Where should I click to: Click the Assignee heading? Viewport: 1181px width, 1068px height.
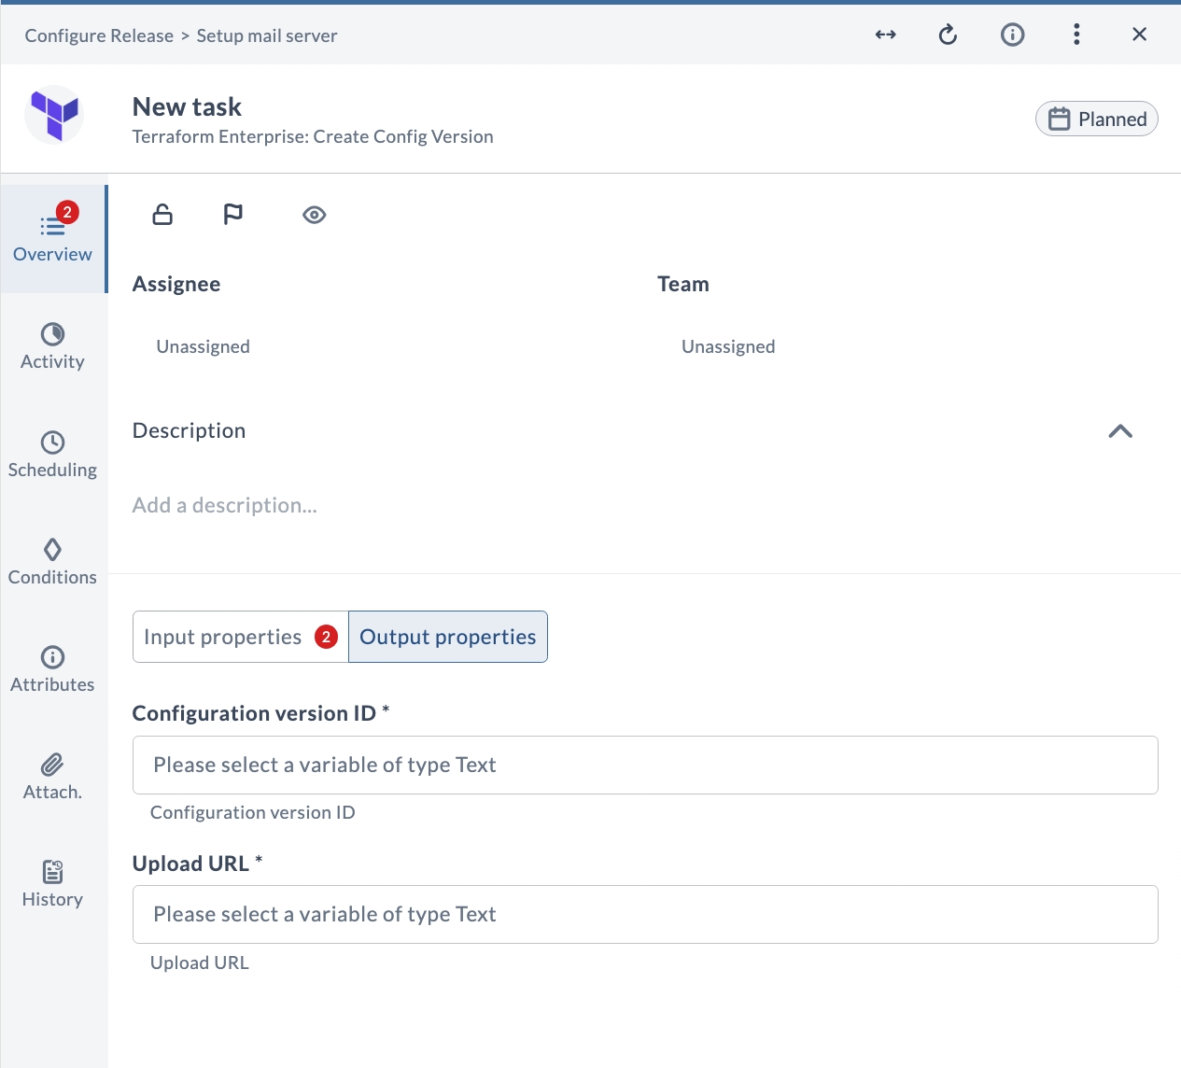[176, 284]
